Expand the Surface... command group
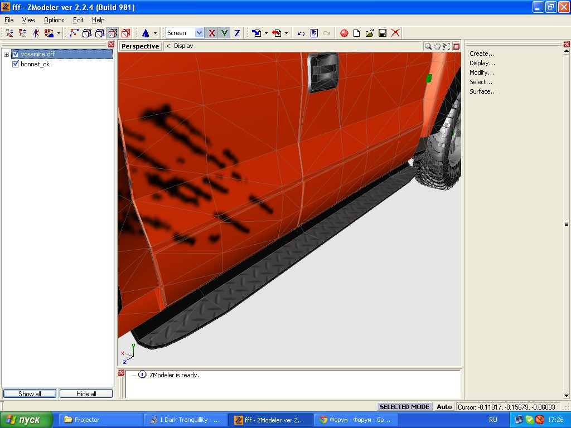Image resolution: width=571 pixels, height=428 pixels. [483, 91]
